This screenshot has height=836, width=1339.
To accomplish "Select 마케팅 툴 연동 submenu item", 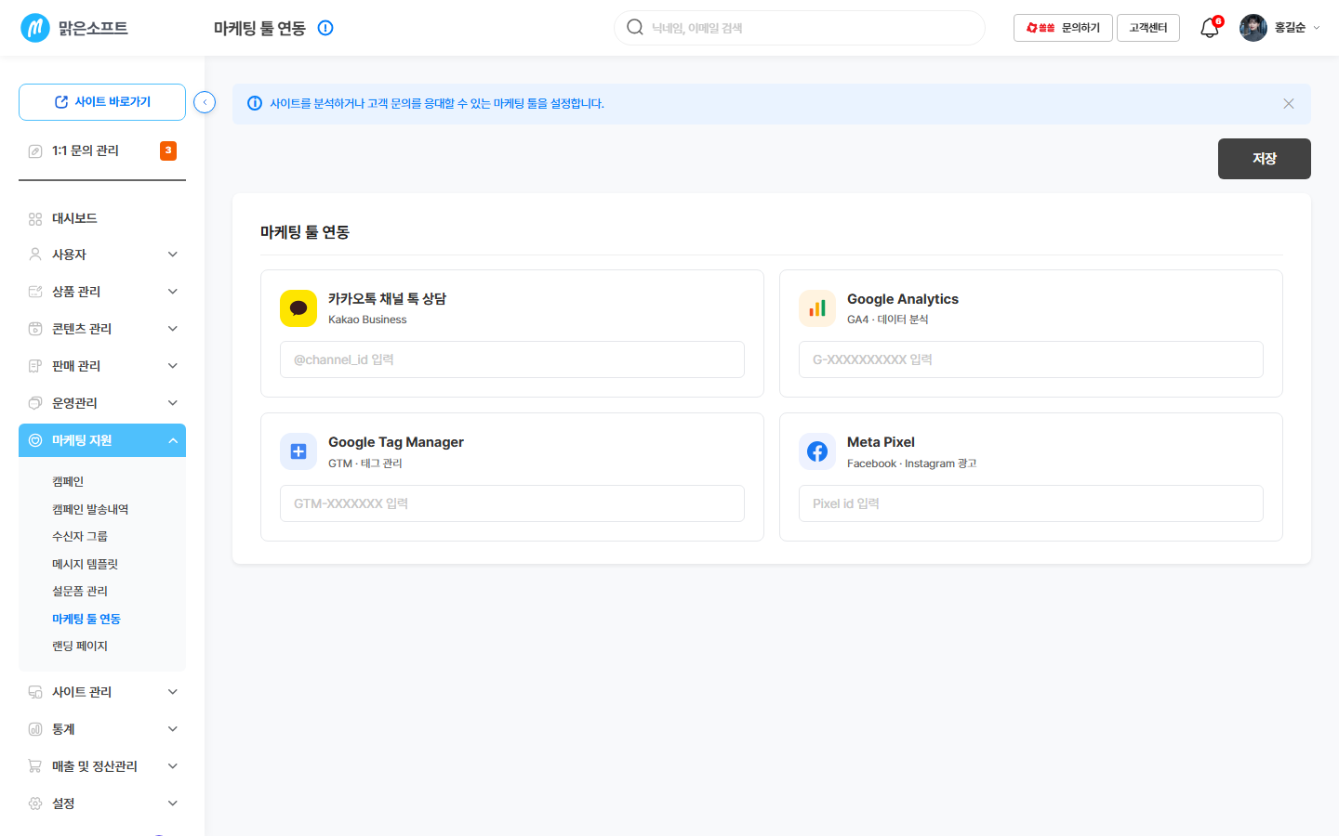I will [x=86, y=619].
